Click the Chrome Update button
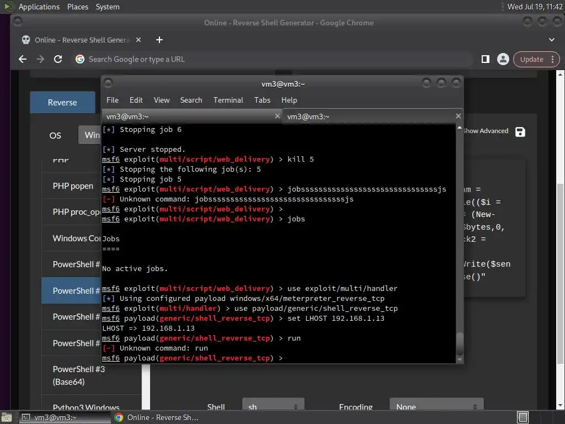 [x=531, y=59]
